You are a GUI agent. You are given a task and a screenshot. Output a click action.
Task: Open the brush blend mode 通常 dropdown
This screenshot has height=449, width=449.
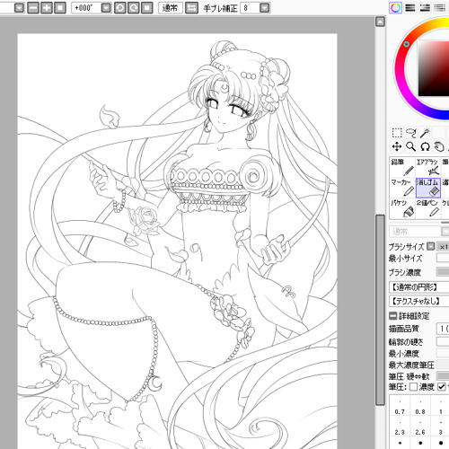tap(419, 232)
